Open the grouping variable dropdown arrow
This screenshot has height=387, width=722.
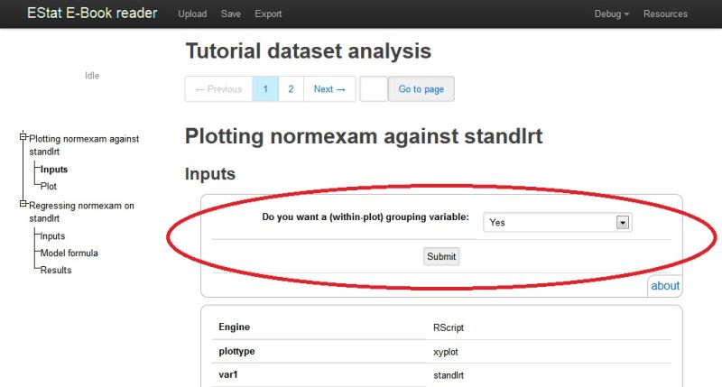point(623,223)
